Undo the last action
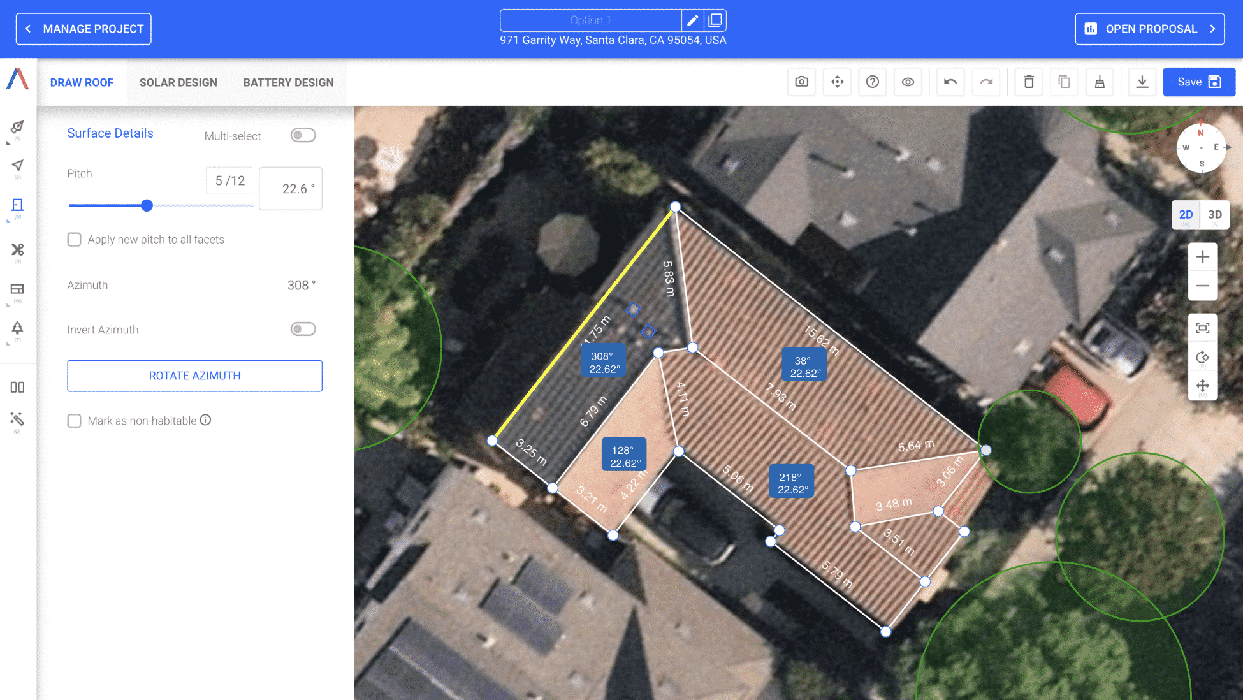The height and width of the screenshot is (700, 1243). point(950,82)
